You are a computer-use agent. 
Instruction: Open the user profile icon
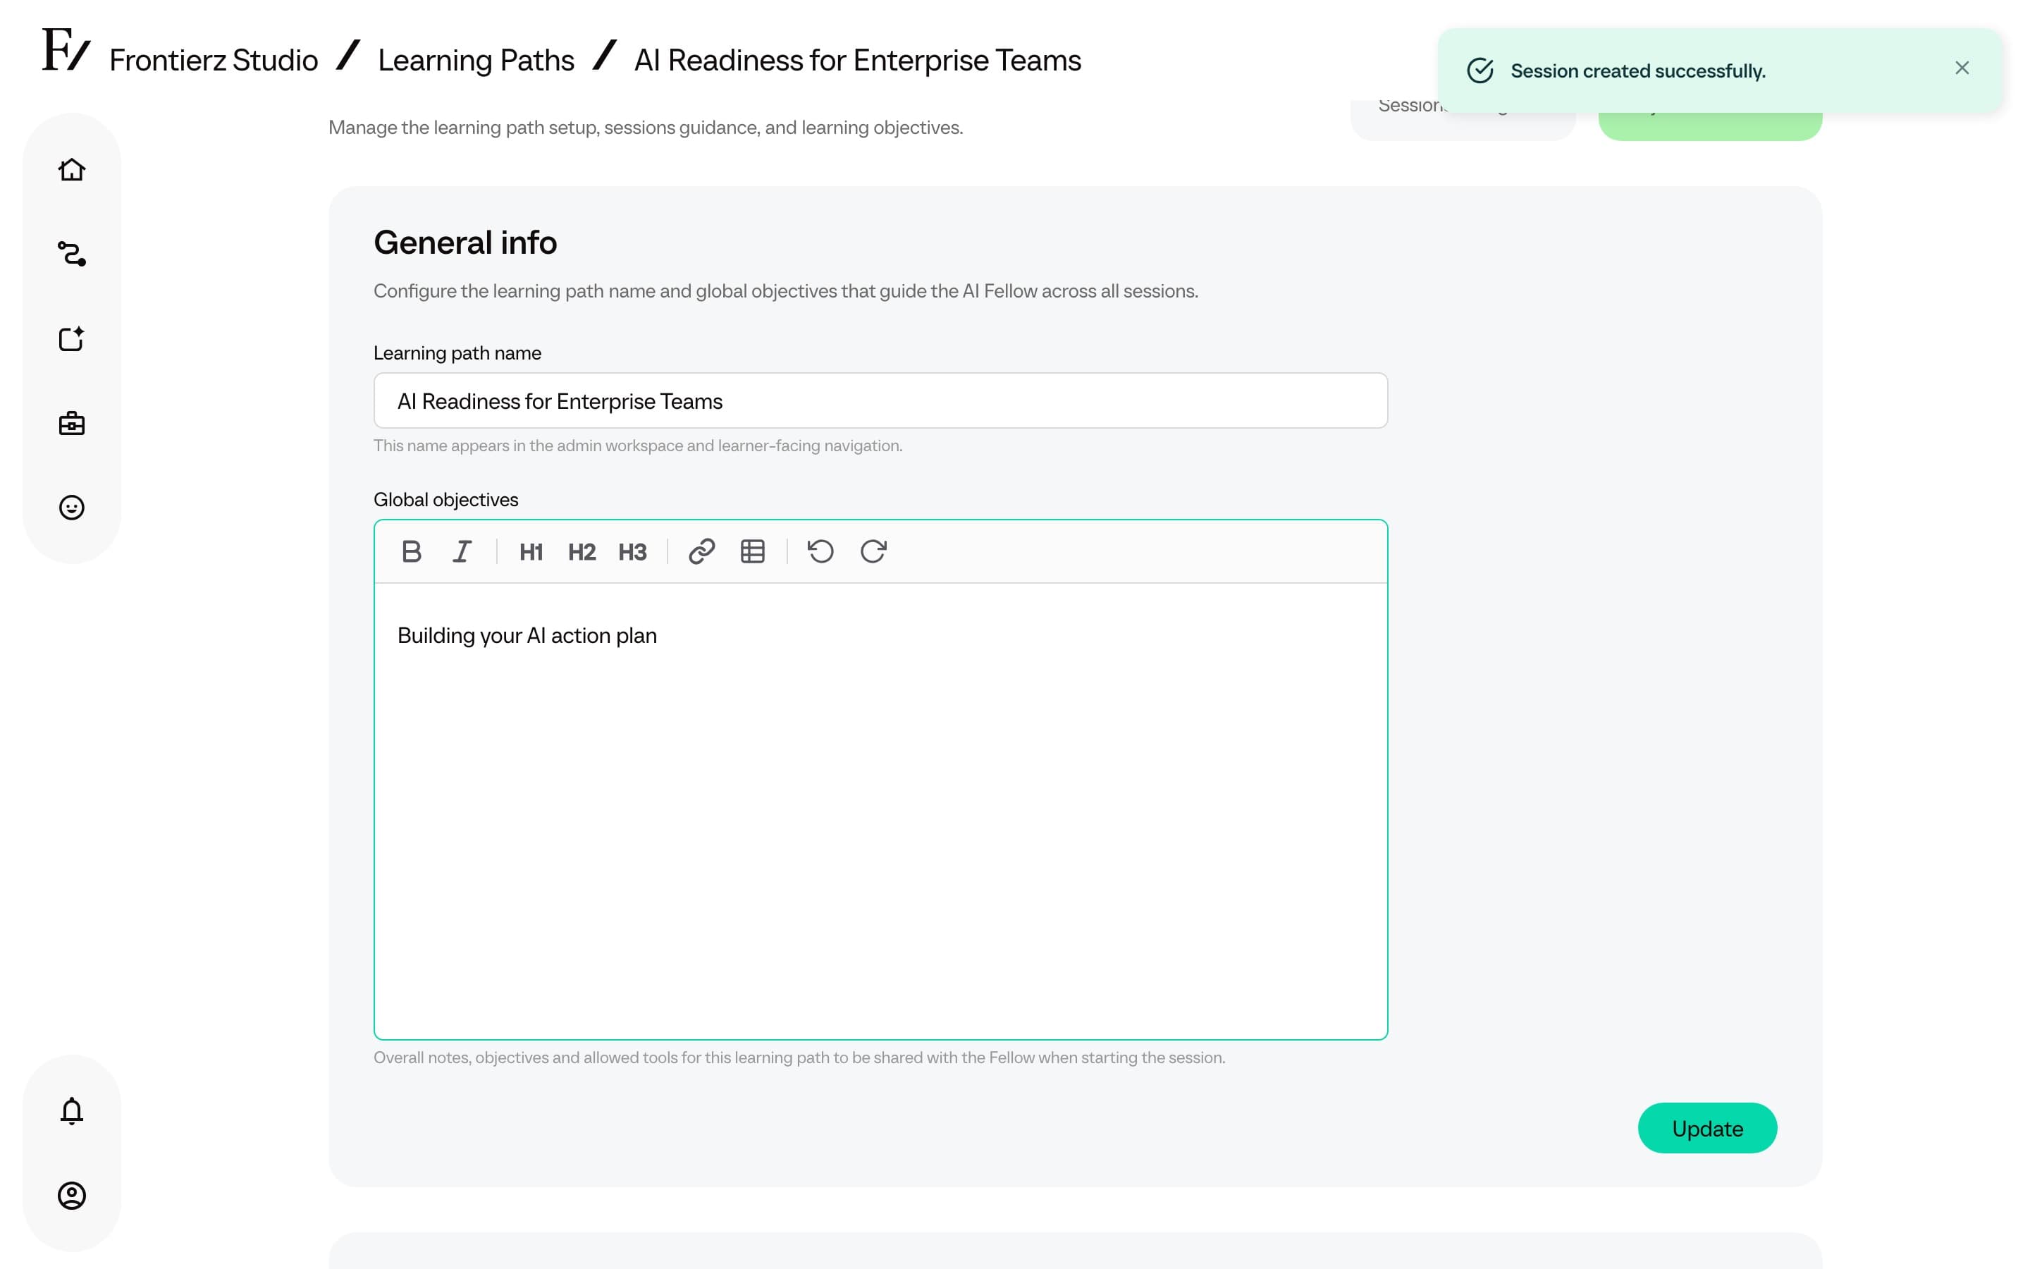[71, 1195]
